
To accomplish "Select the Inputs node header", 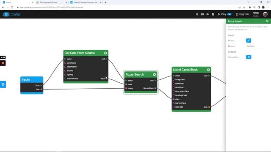I will pyautogui.click(x=32, y=79).
